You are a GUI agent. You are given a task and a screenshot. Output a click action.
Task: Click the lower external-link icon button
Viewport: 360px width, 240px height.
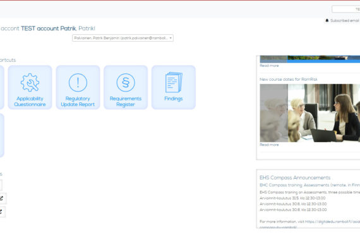click(x=1, y=212)
